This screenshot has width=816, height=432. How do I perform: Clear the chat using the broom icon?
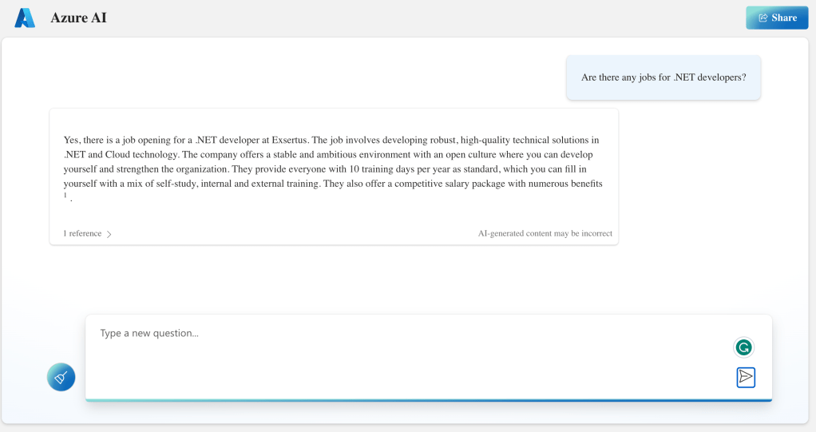[x=61, y=377]
